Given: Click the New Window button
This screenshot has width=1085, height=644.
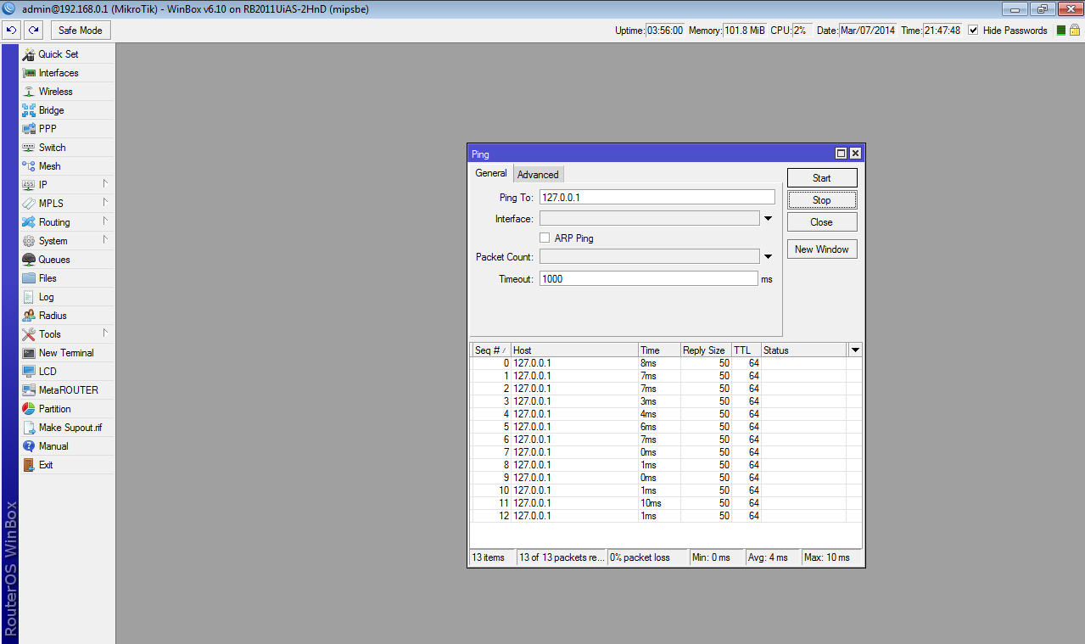Looking at the screenshot, I should click(x=821, y=249).
